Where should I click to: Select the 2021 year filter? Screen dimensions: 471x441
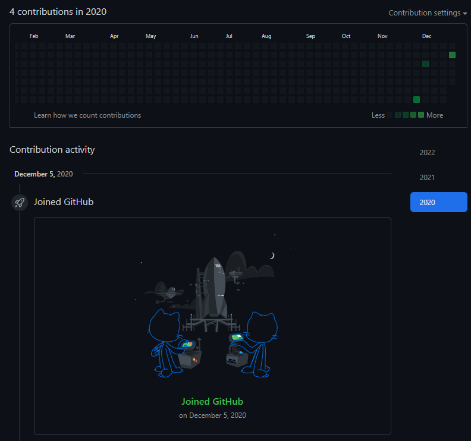point(427,178)
